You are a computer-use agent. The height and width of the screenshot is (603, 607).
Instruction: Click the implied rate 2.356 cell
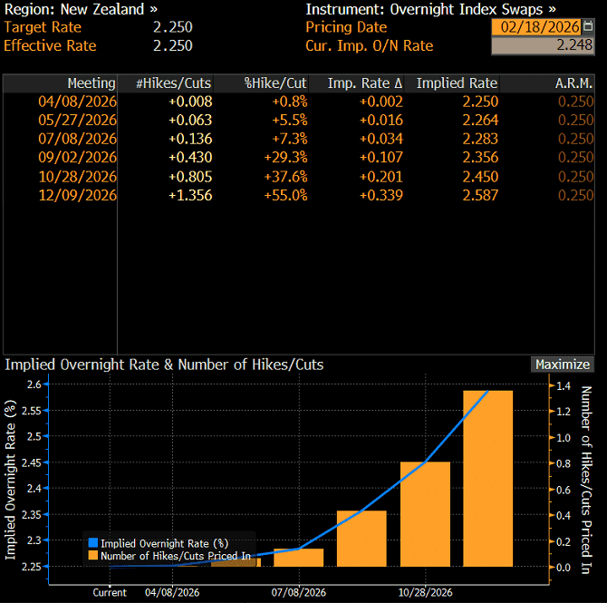click(480, 158)
